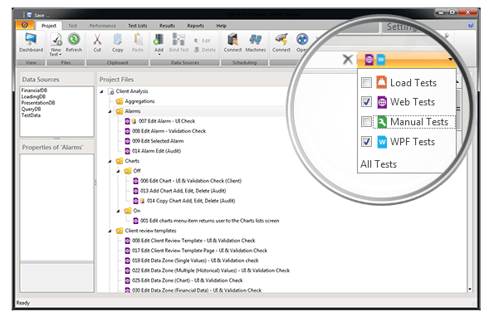Open the test type filter dropdown arrow

[x=450, y=59]
